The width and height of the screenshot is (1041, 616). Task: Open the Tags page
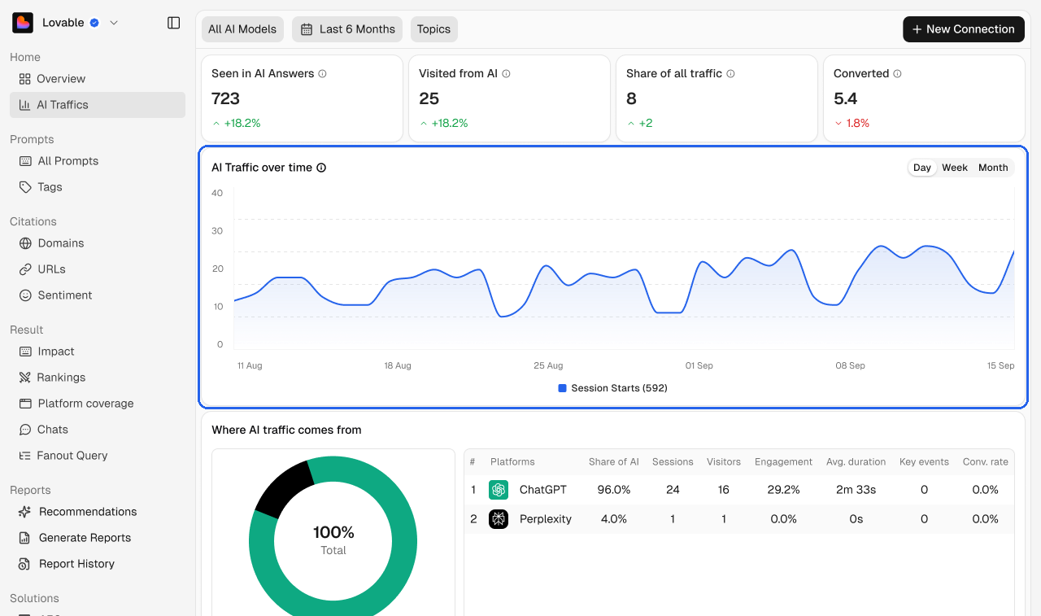click(98, 187)
